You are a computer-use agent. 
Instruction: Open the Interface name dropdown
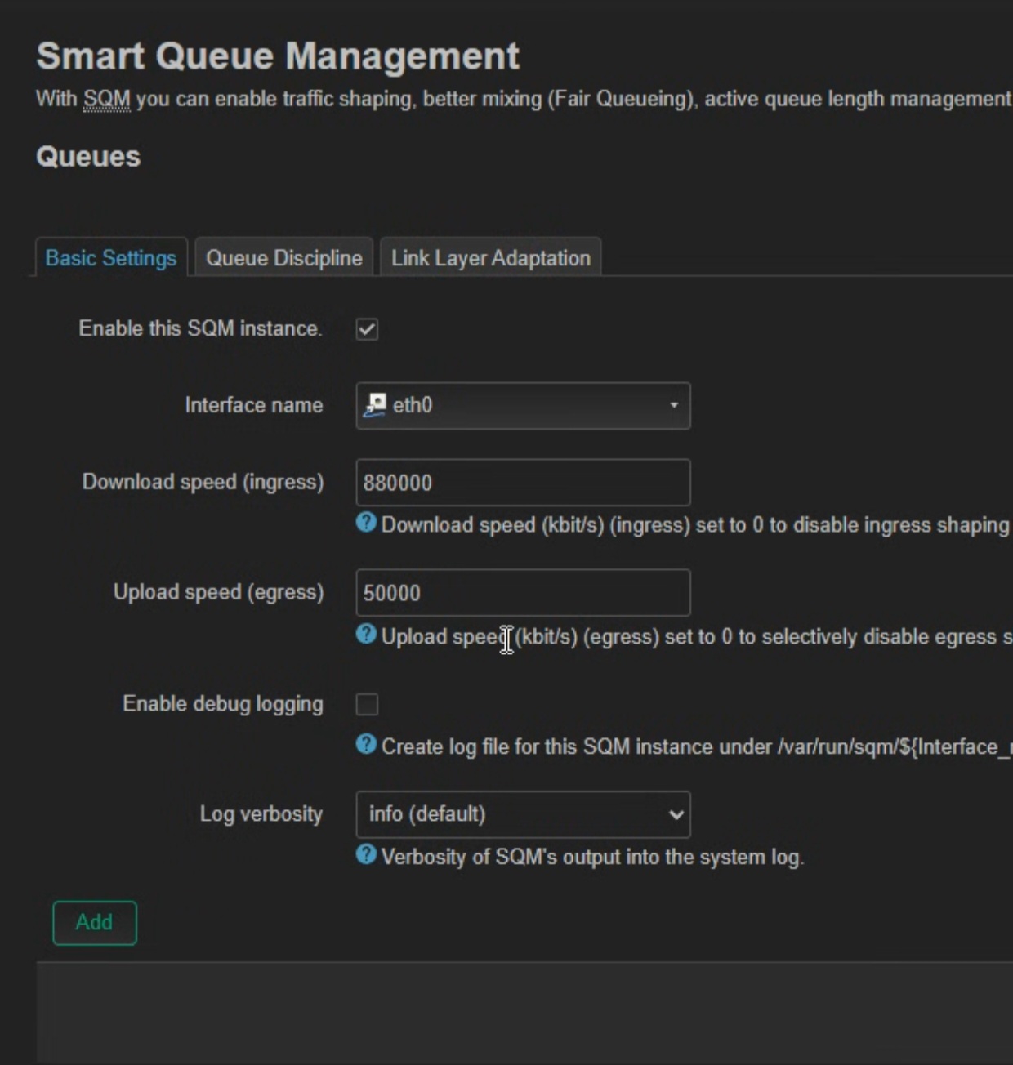pos(523,406)
